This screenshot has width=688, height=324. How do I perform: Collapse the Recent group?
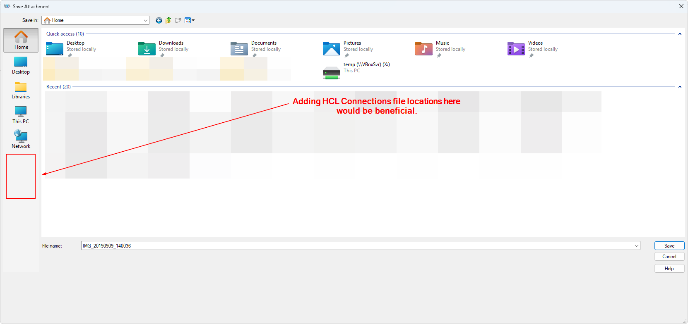pos(680,87)
